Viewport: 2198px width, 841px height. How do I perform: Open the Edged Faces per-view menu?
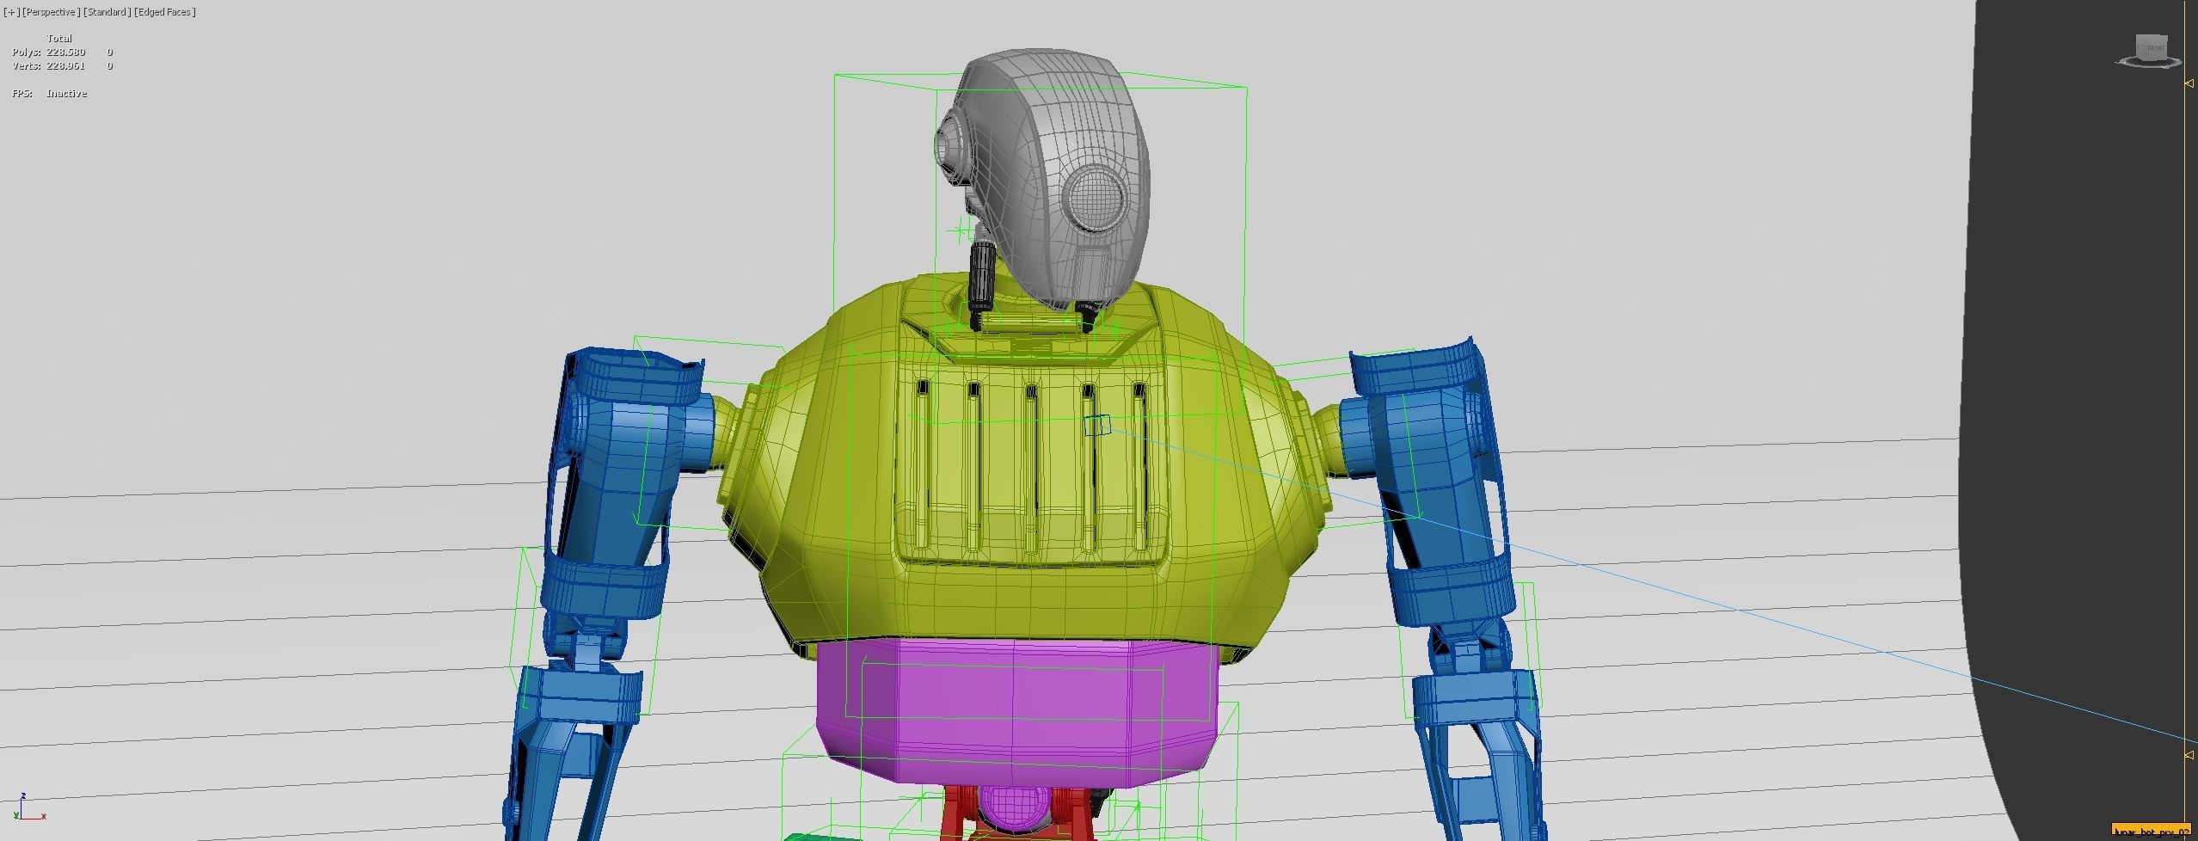[164, 12]
